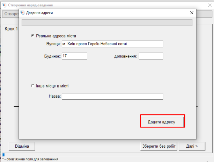The width and height of the screenshot is (214, 162).
Task: Choose the Інше місце в місті option
Action: click(33, 86)
